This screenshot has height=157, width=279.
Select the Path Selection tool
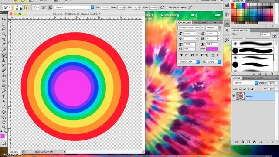coord(3,102)
